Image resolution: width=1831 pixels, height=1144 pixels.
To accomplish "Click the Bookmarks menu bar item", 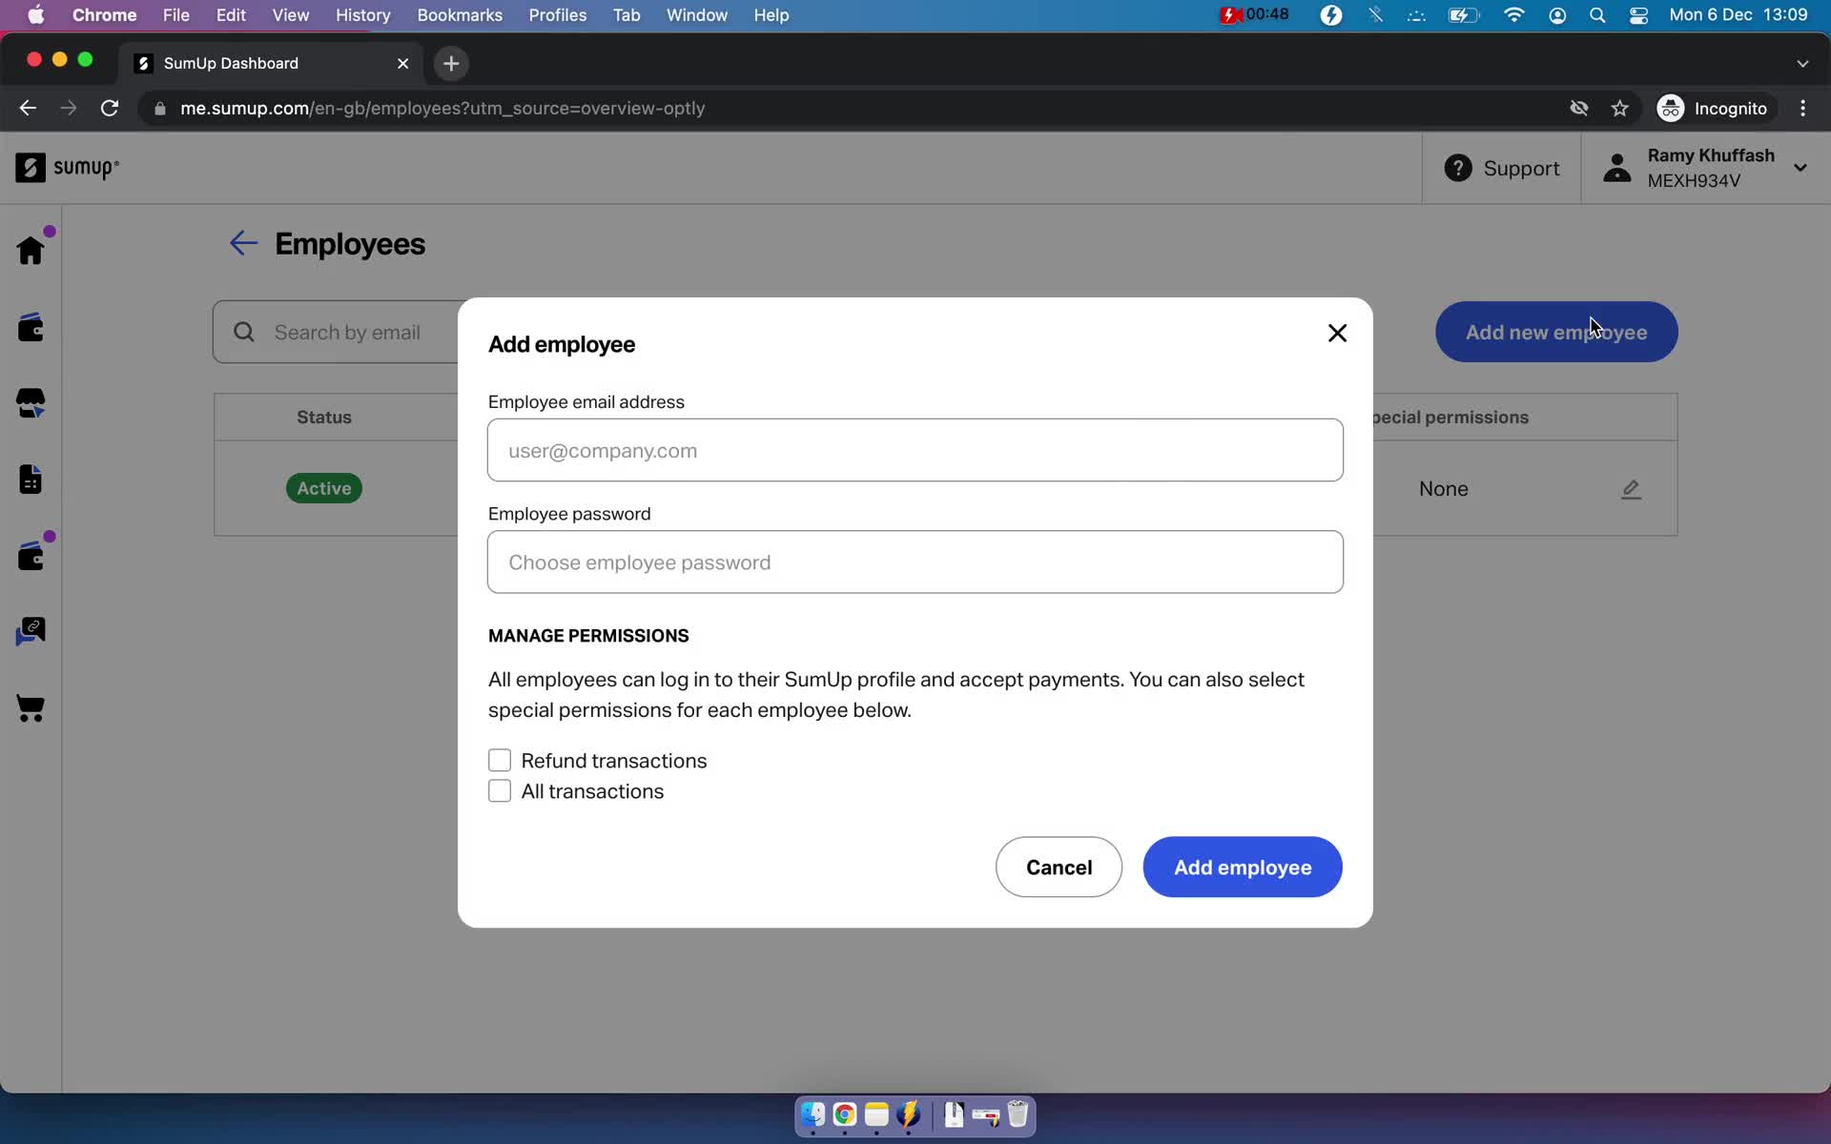I will tap(459, 14).
